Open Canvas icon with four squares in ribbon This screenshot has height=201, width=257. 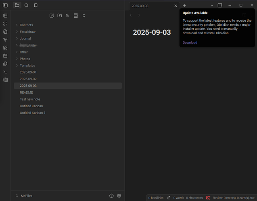tap(5, 48)
